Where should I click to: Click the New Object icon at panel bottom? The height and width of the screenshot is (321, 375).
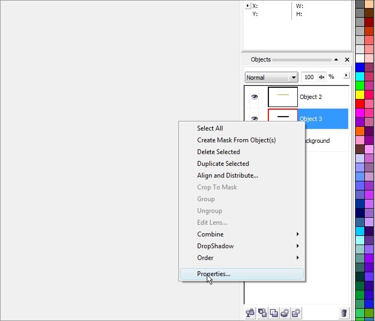[x=296, y=313]
